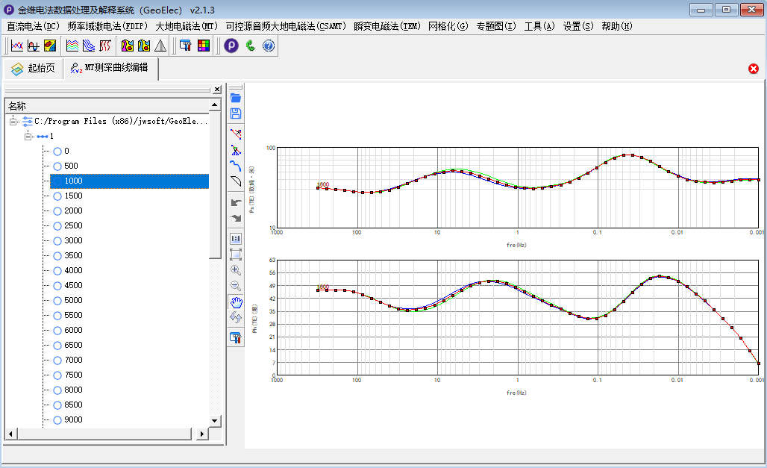Click the green phone contact icon
The width and height of the screenshot is (767, 468).
coord(251,46)
